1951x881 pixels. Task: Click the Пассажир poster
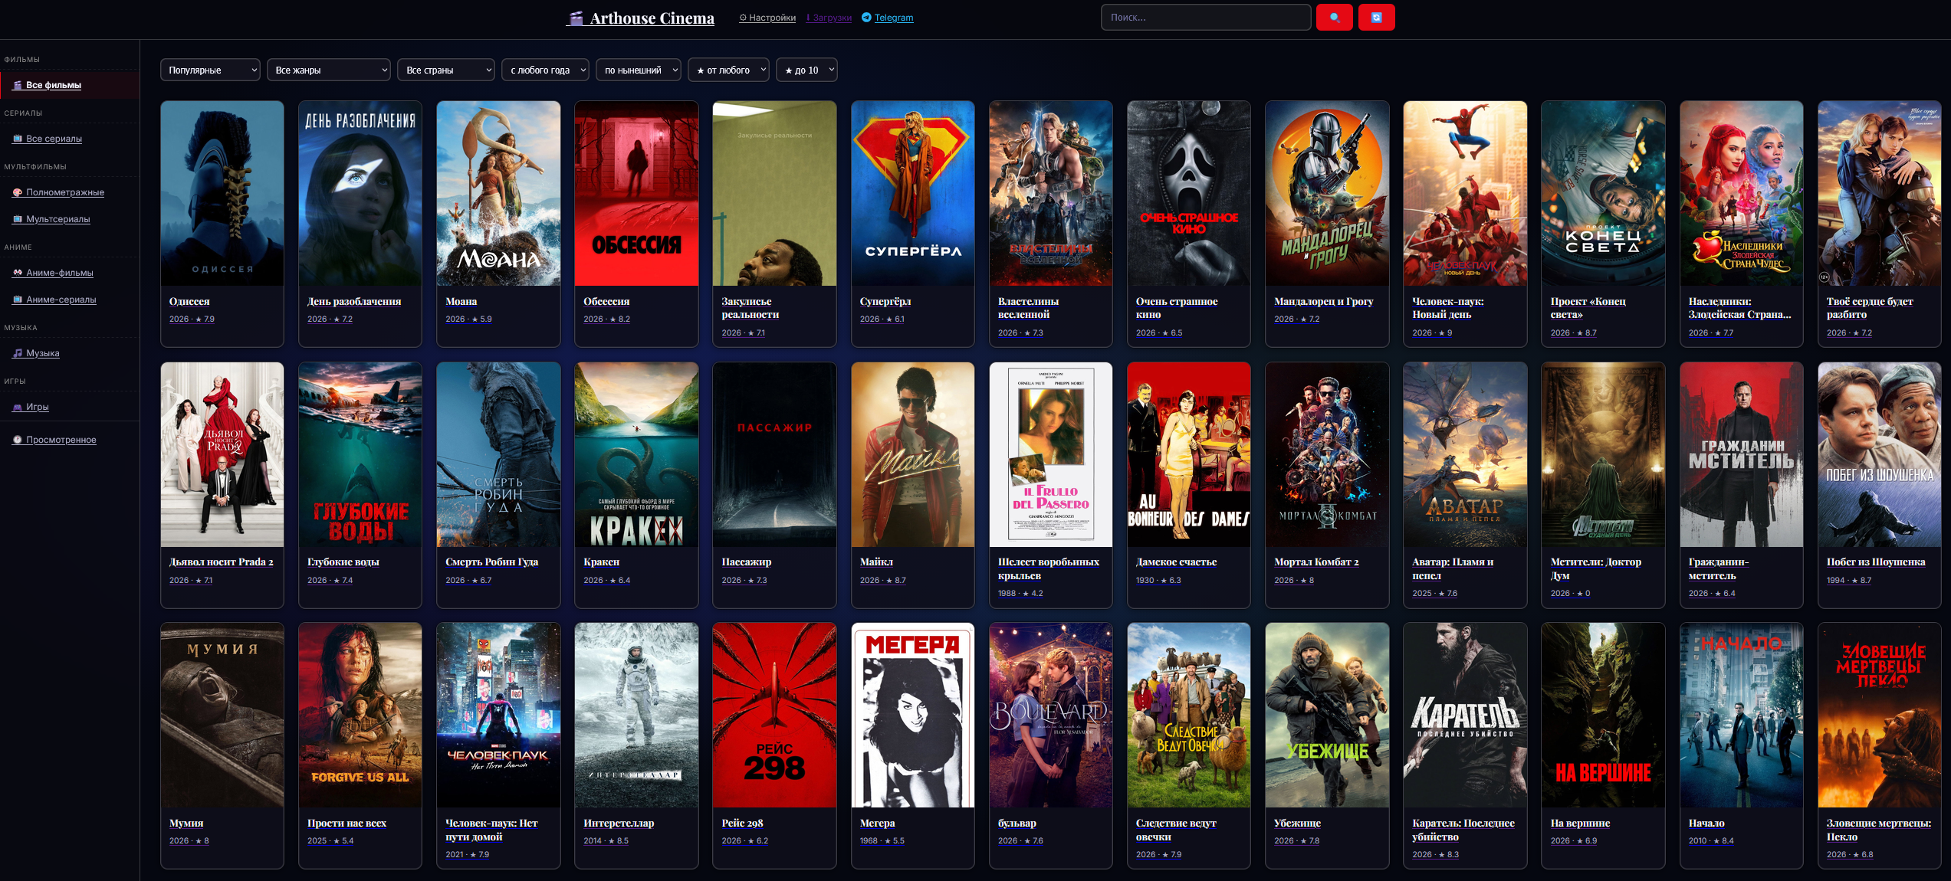click(x=774, y=454)
